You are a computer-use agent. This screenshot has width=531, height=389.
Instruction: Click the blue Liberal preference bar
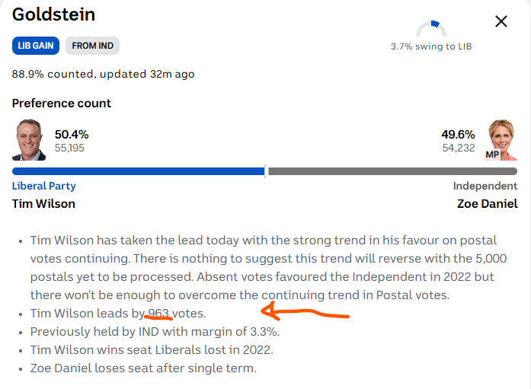(138, 171)
